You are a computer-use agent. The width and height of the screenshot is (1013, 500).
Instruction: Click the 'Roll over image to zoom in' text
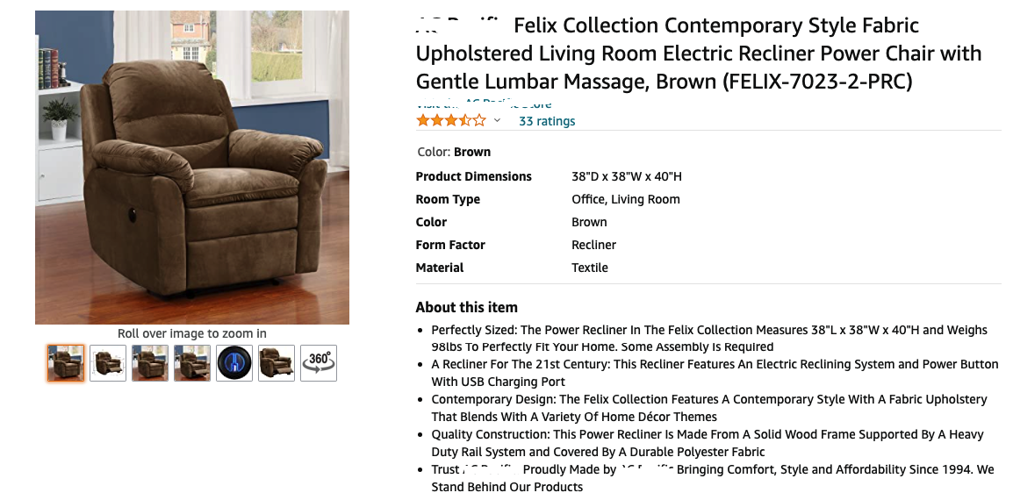click(192, 333)
